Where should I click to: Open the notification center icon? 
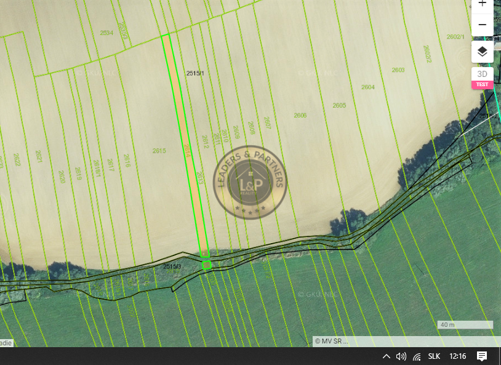click(481, 356)
